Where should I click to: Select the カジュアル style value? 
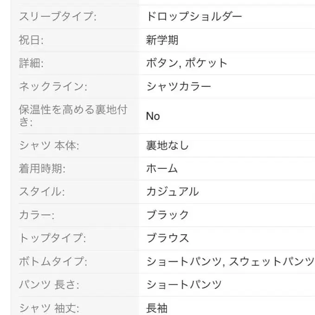[x=172, y=192]
